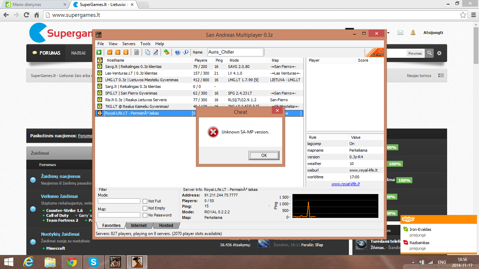Click the padlock column header icon
479x269 pixels.
[x=100, y=60]
